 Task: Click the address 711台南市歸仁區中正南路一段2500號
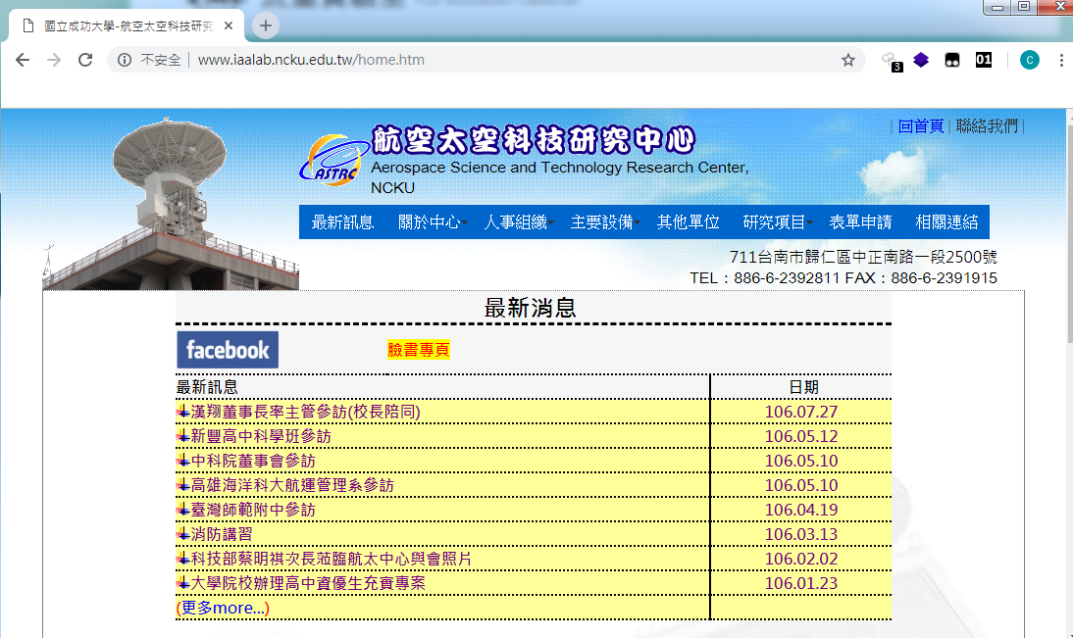pyautogui.click(x=863, y=257)
